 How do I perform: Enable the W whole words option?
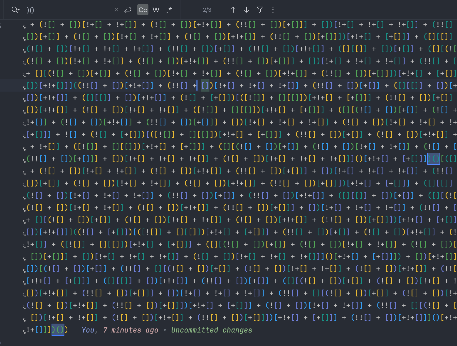pos(156,10)
